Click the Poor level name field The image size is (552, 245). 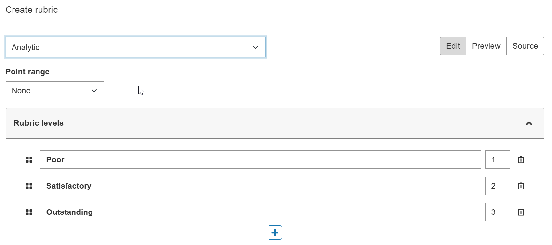point(260,160)
